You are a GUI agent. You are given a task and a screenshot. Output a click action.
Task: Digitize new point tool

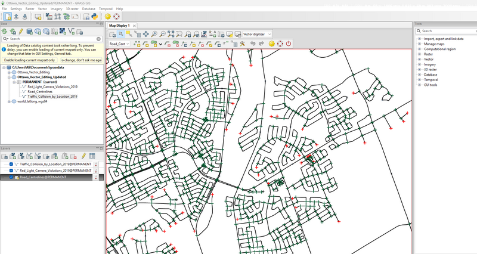137,44
